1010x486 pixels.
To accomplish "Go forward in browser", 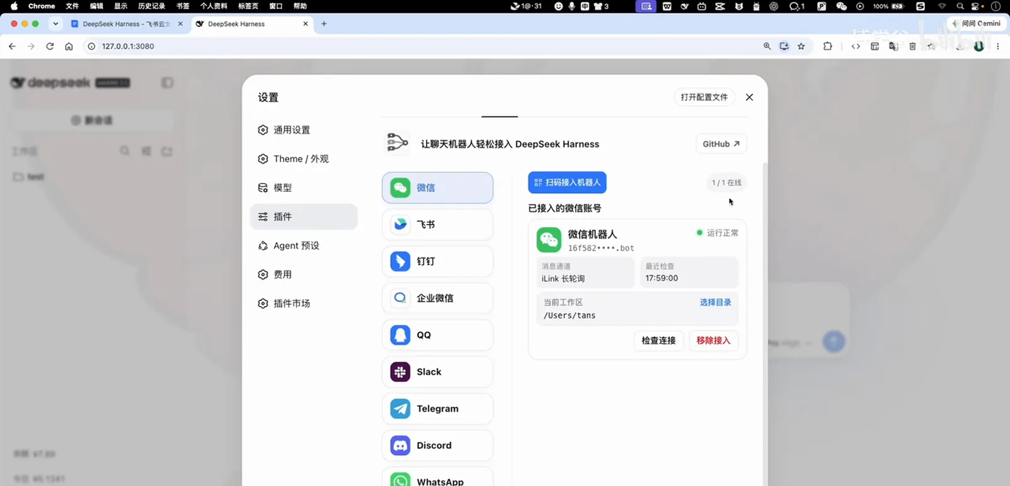I will (x=31, y=46).
